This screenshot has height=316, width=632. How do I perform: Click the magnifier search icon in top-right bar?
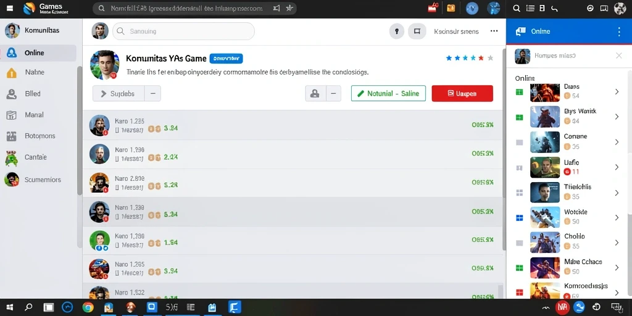tap(517, 8)
